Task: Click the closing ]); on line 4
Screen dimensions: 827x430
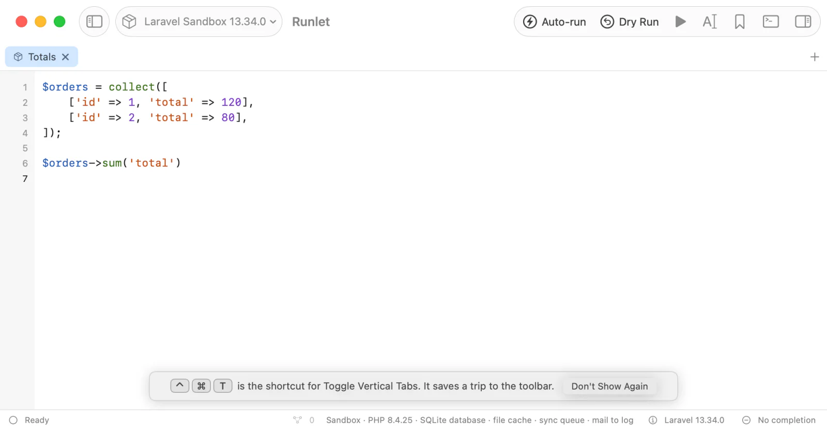Action: pos(52,133)
